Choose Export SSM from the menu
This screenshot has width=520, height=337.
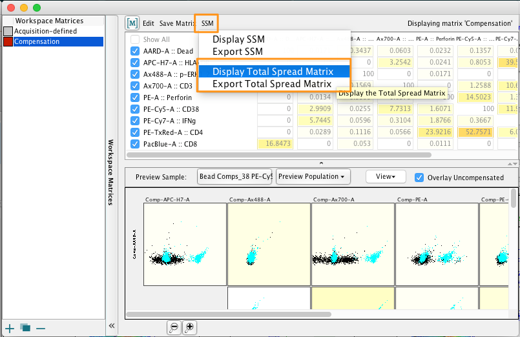238,52
